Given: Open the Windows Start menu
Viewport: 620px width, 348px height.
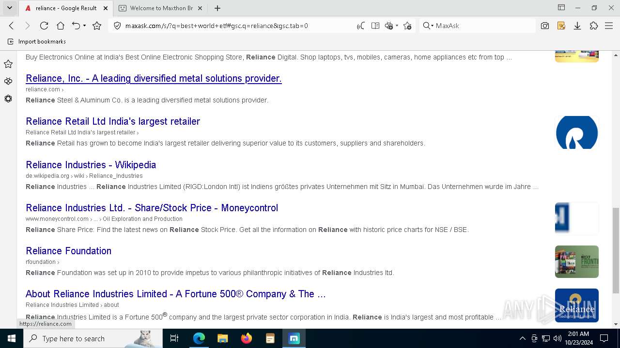Looking at the screenshot, I should [x=12, y=338].
